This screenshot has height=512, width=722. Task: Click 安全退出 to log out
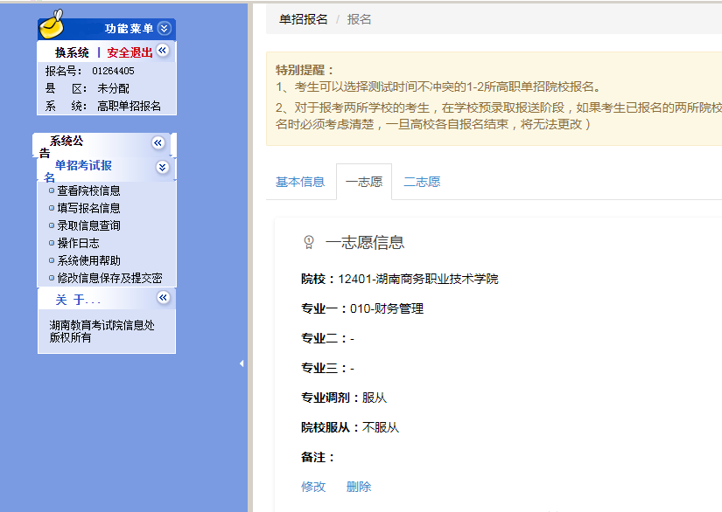[x=130, y=52]
